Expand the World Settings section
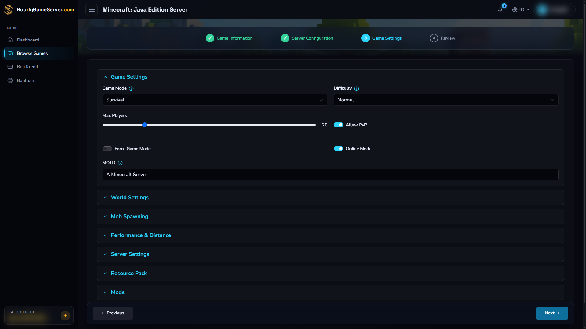586x329 pixels. [x=331, y=197]
